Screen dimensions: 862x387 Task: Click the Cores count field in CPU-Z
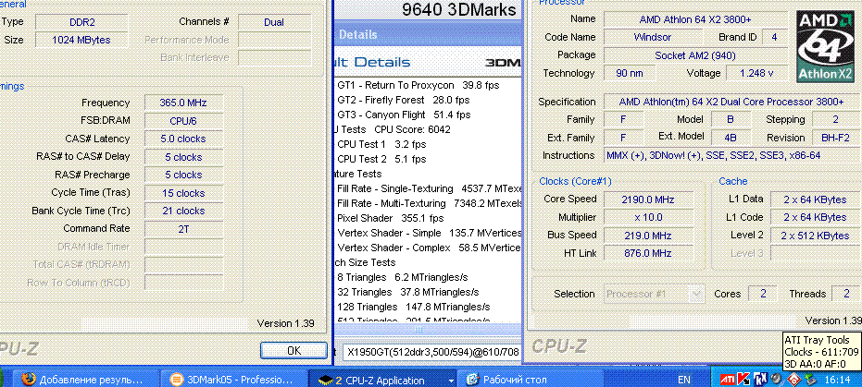click(x=763, y=294)
